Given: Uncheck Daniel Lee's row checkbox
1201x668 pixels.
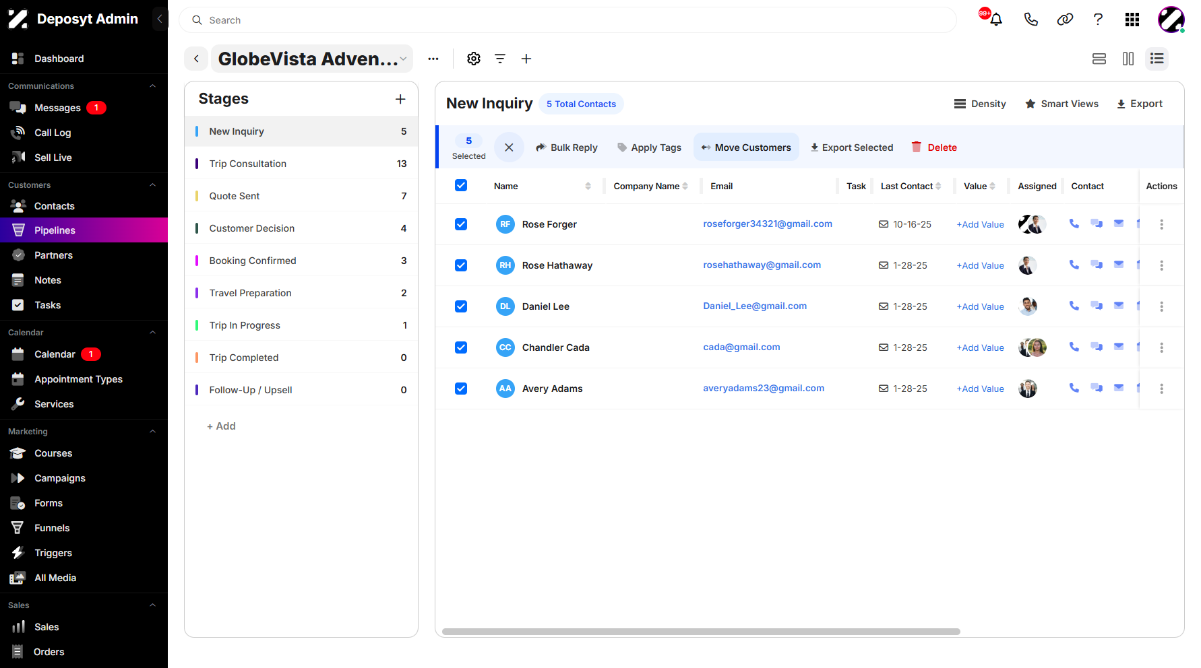Looking at the screenshot, I should (461, 306).
